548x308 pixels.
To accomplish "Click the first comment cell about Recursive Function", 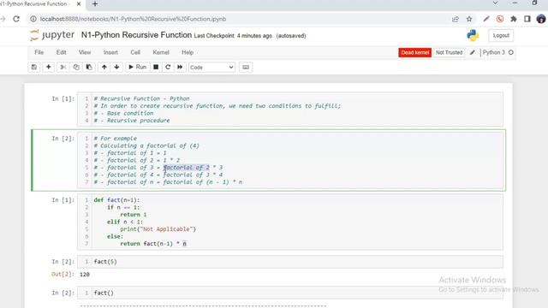I will 290,110.
